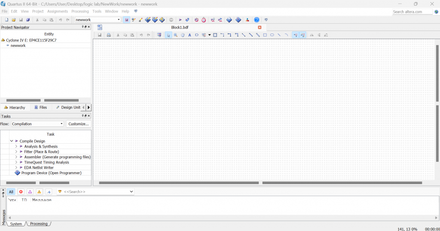The height and width of the screenshot is (231, 440).
Task: Toggle the highlighted Project Navigator toolbar button
Action: (127, 20)
